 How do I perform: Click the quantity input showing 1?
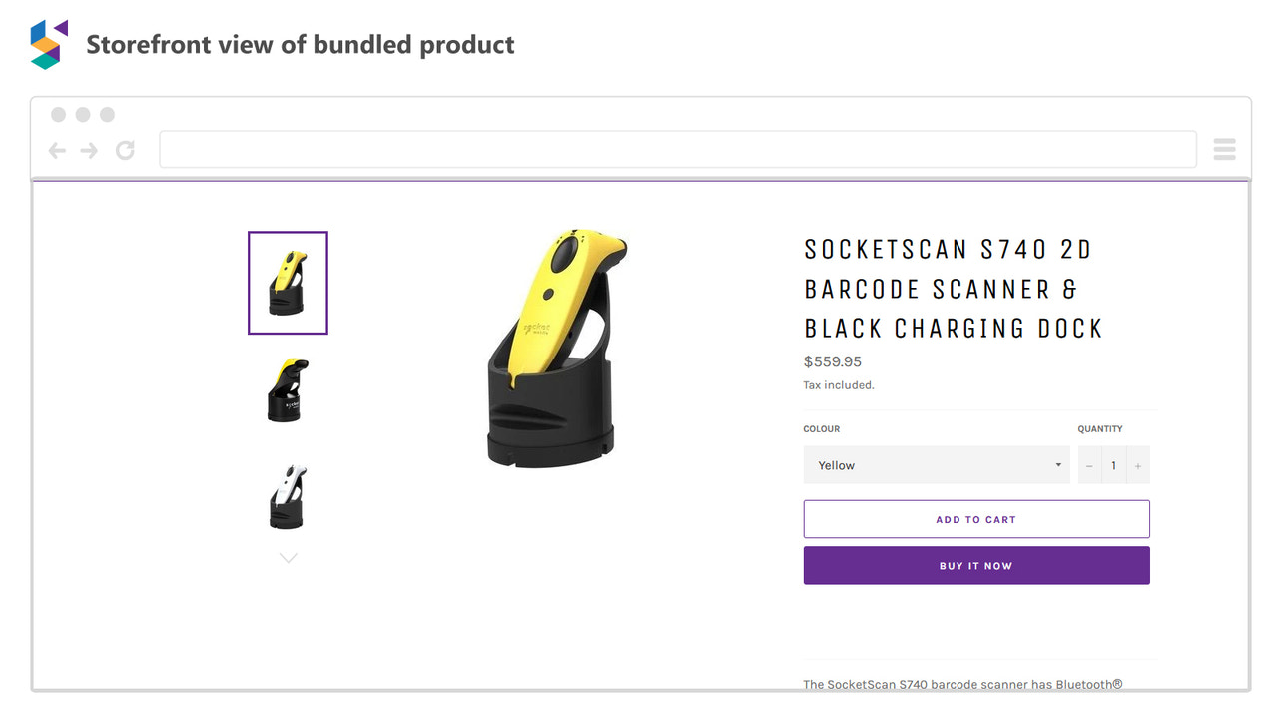[x=1113, y=465]
